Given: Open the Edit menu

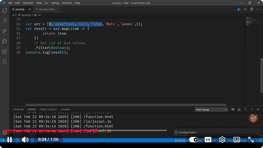Looking at the screenshot, I should 17,3.
